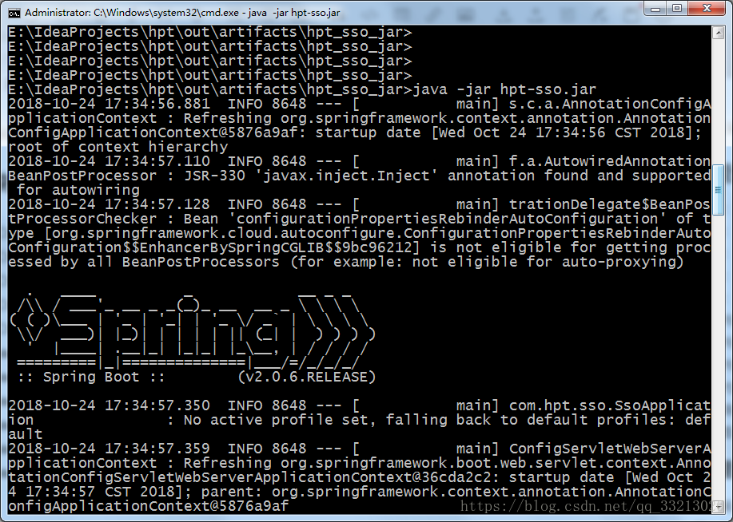The height and width of the screenshot is (522, 733).
Task: Click the '2018-10-24 17:34:57.350' timestamp
Action: tap(109, 405)
